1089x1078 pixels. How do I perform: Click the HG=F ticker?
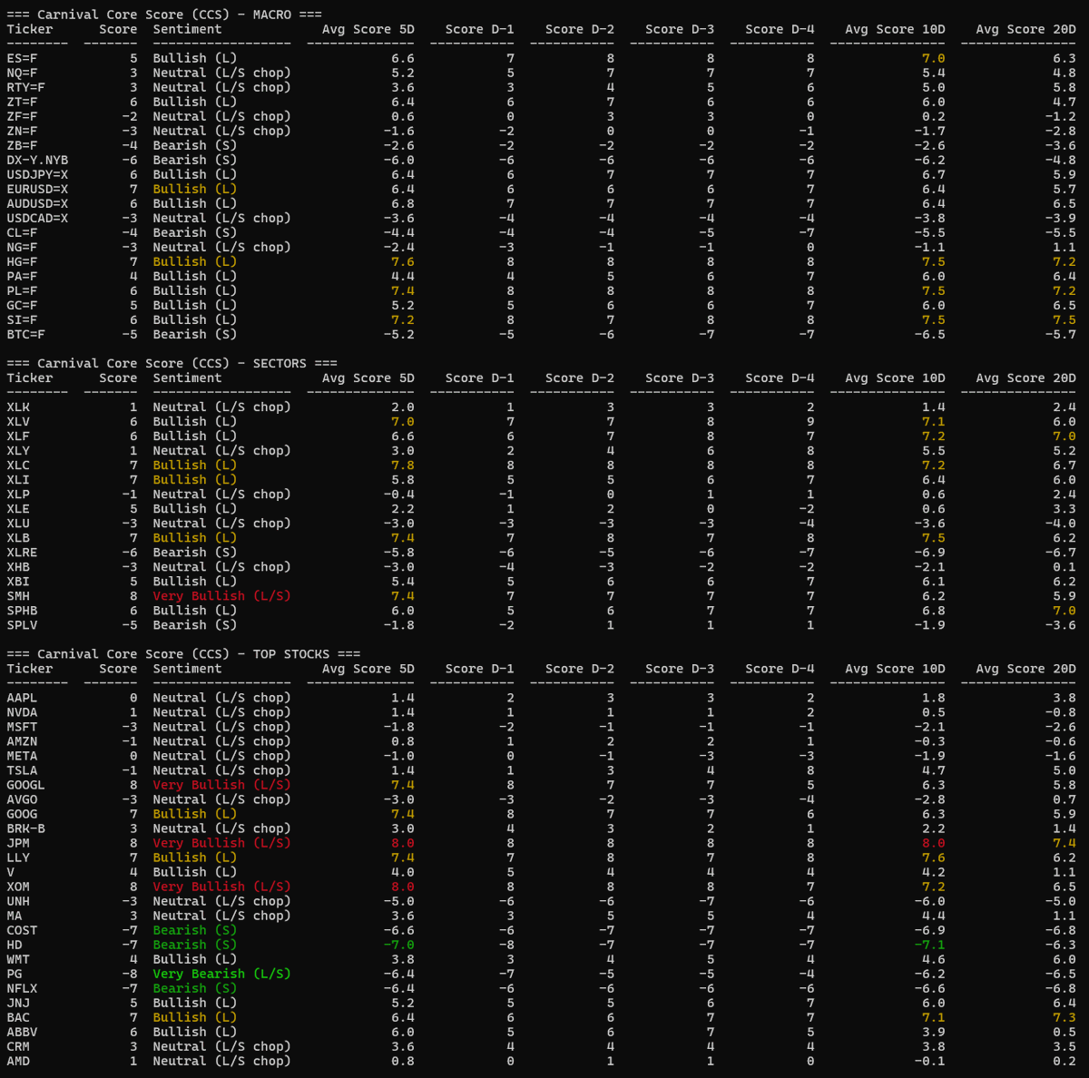(22, 261)
